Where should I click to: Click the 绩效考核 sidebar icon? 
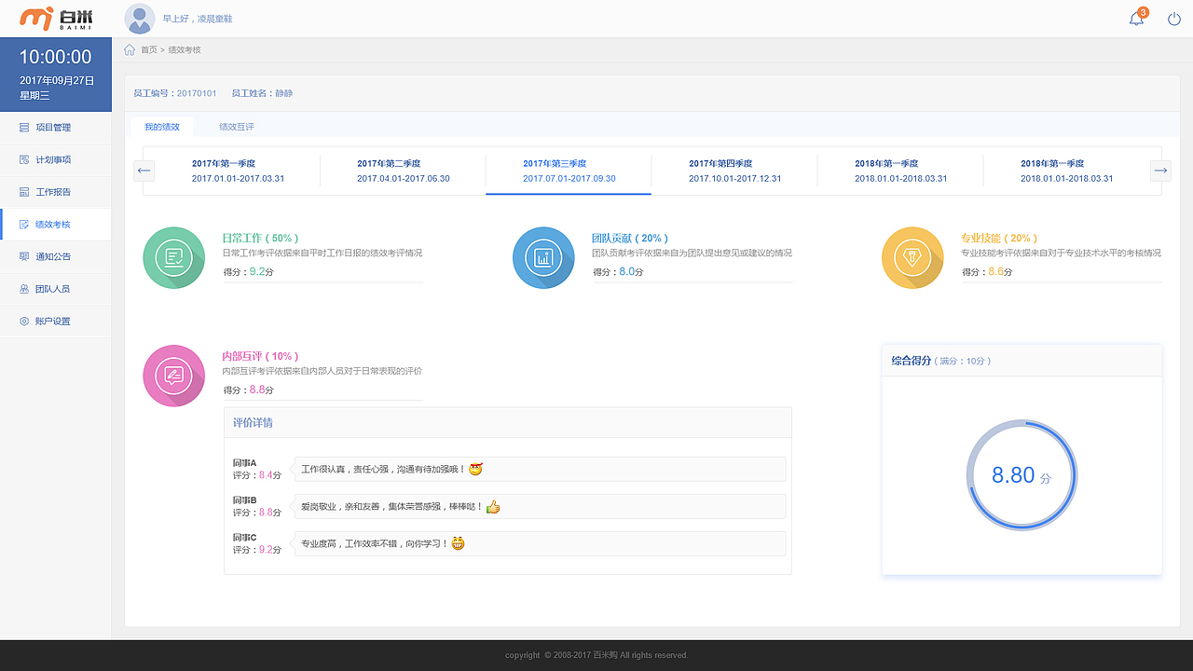[x=24, y=225]
